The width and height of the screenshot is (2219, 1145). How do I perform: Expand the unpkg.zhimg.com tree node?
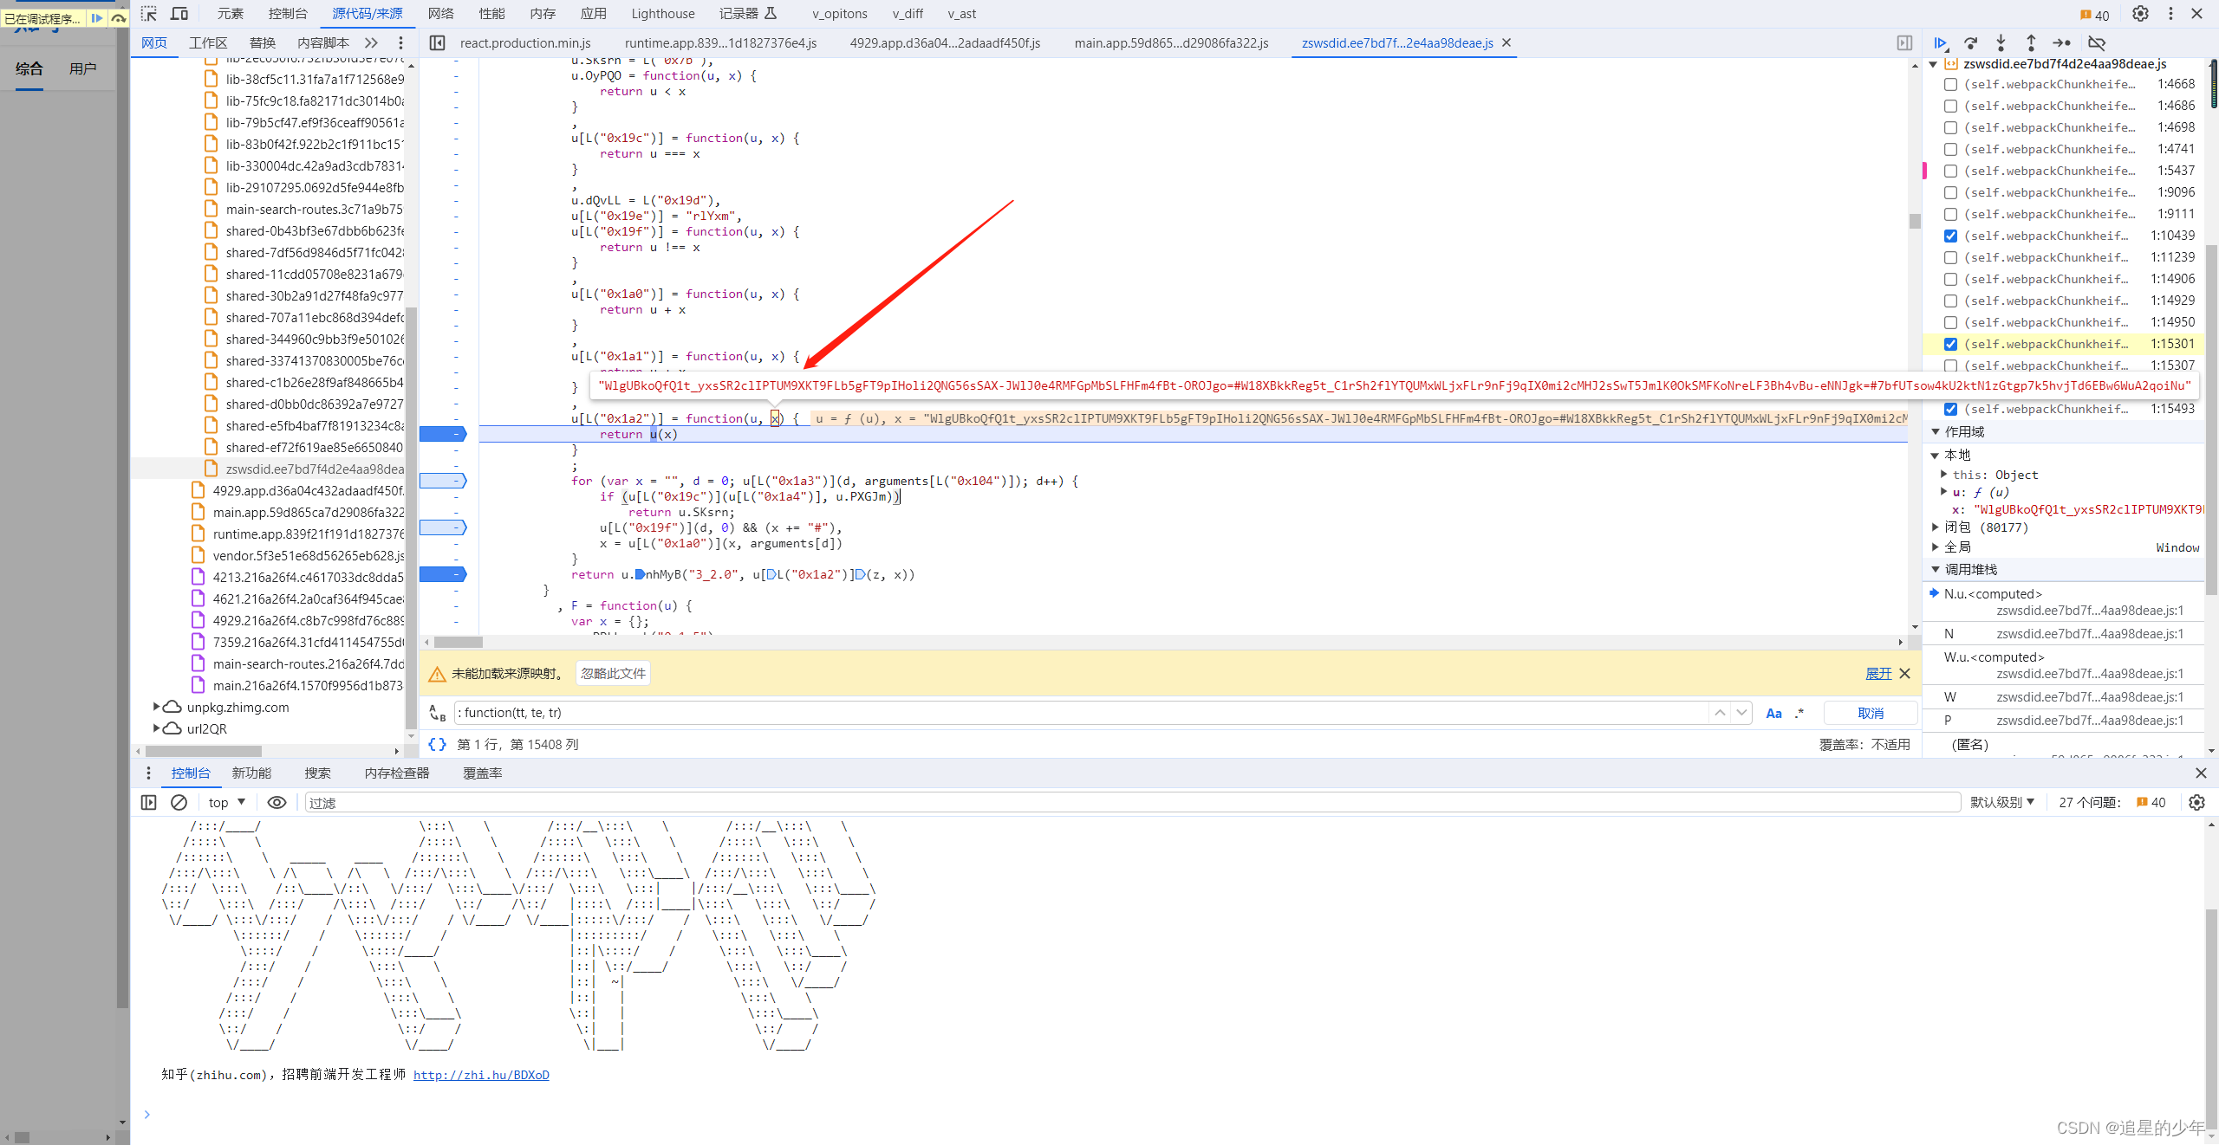pyautogui.click(x=157, y=707)
